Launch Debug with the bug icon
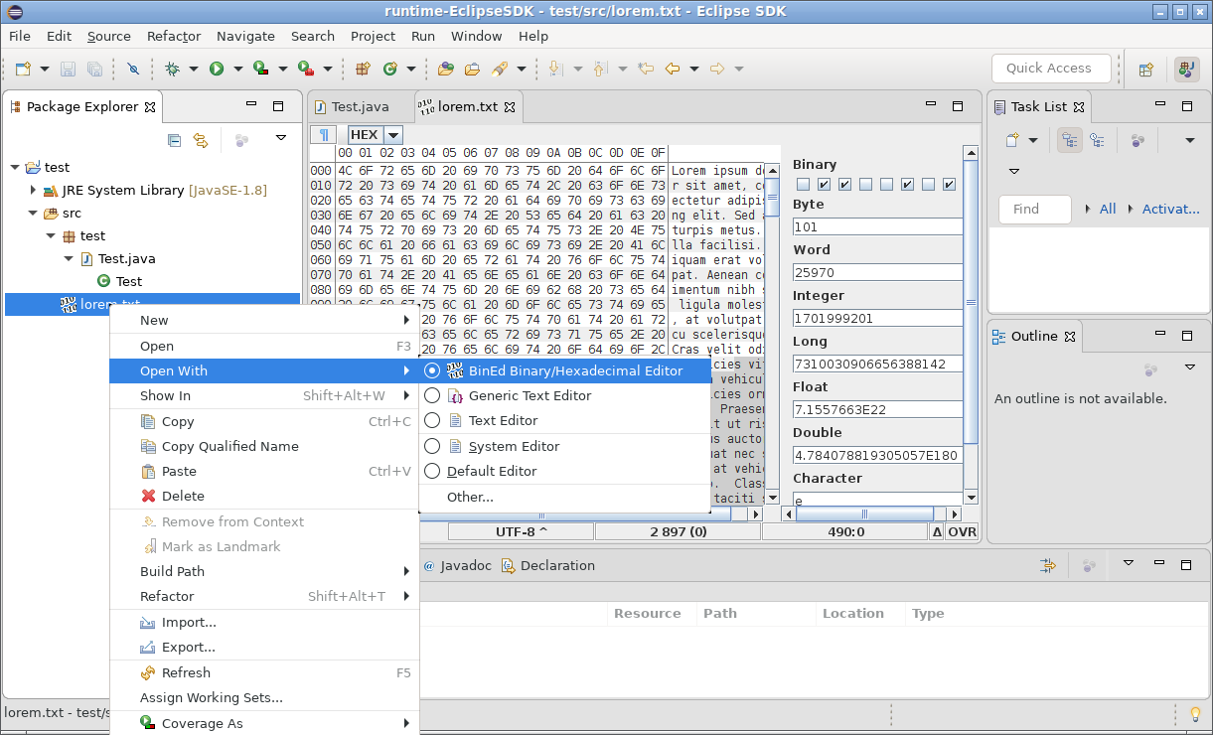Image resolution: width=1213 pixels, height=735 pixels. [x=172, y=69]
